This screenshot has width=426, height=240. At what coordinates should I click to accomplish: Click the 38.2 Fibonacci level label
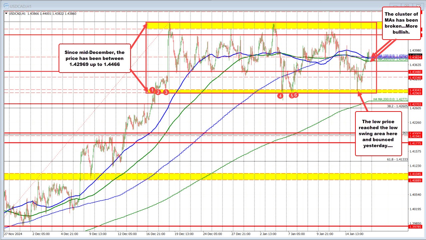(x=396, y=106)
